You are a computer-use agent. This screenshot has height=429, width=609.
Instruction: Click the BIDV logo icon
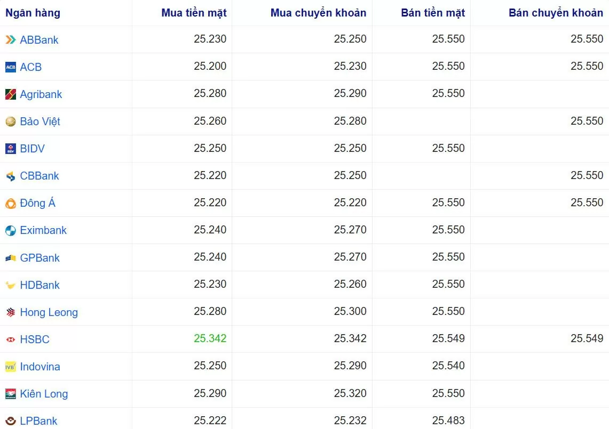point(11,149)
